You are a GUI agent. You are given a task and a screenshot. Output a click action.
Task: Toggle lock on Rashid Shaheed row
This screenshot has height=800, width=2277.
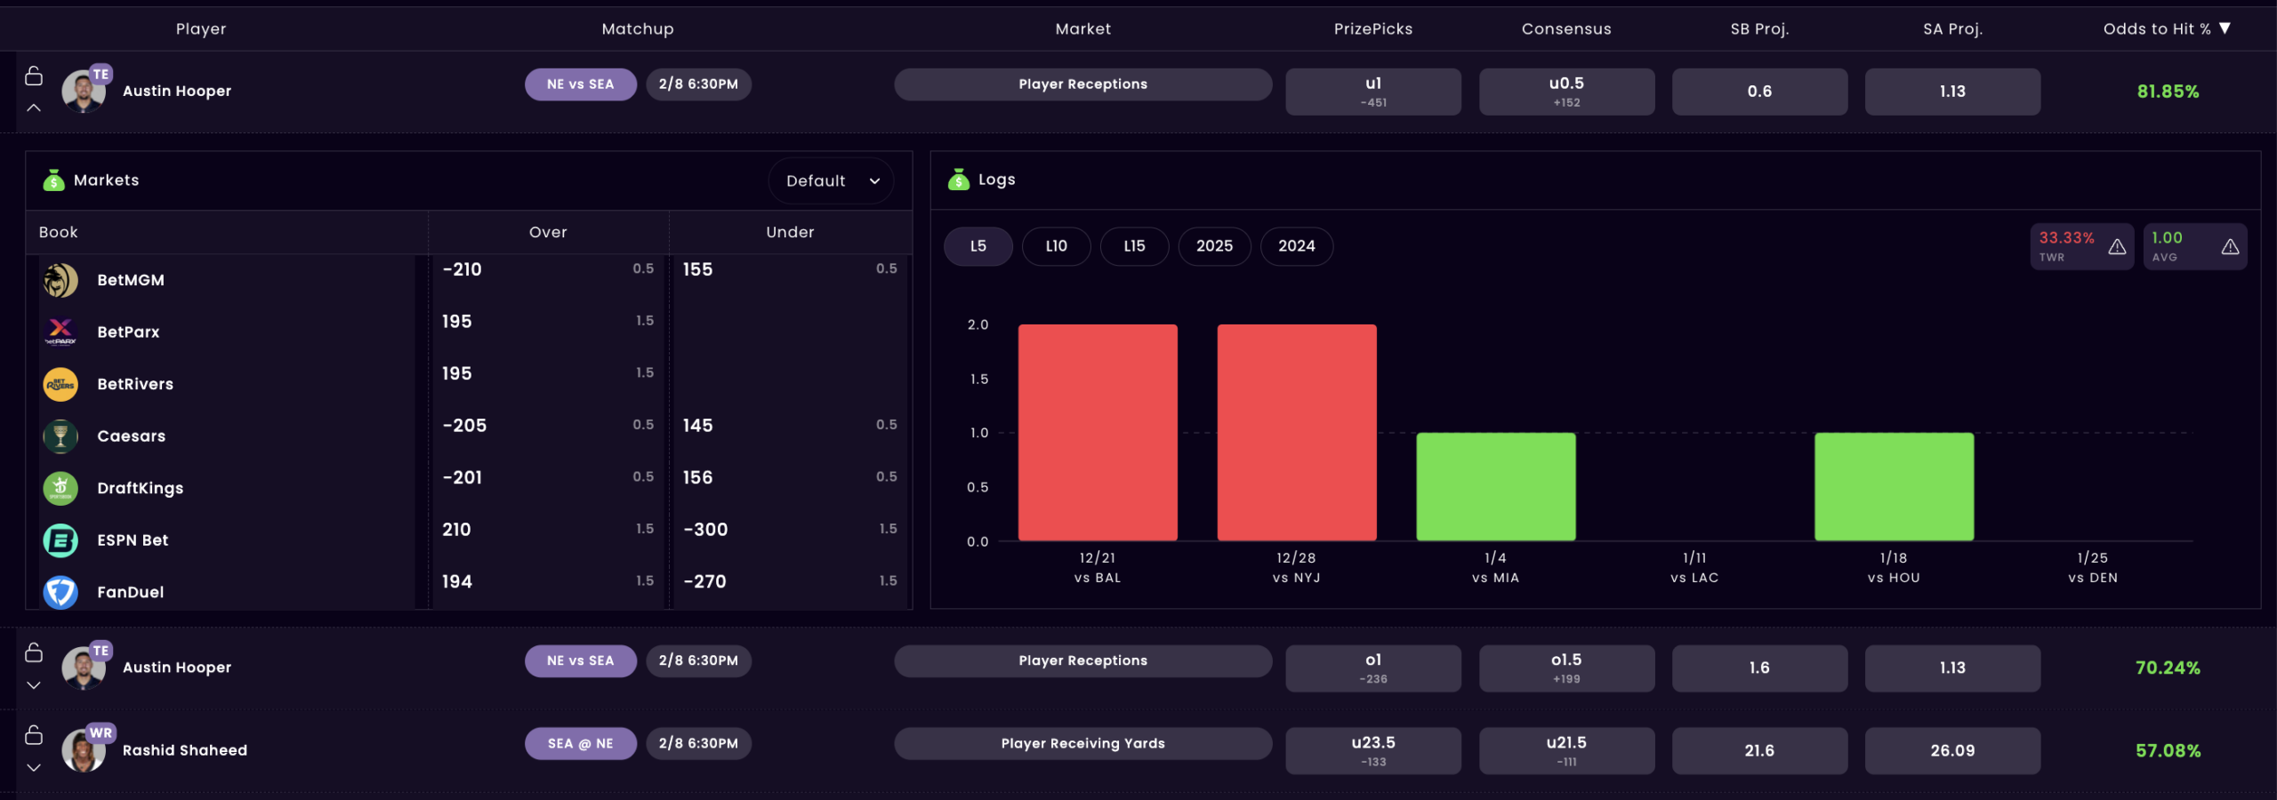(34, 735)
